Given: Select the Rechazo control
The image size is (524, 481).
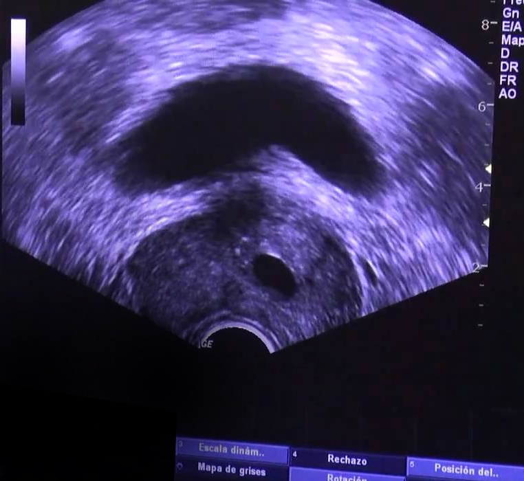Looking at the screenshot, I should point(347,460).
